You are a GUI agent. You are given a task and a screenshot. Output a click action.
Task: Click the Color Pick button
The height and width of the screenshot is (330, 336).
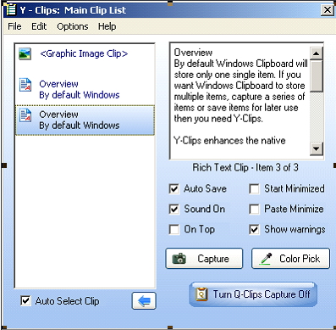pos(290,259)
